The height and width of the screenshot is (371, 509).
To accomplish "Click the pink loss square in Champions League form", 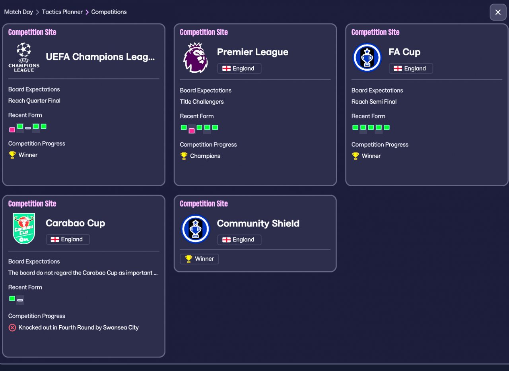I will click(x=12, y=129).
